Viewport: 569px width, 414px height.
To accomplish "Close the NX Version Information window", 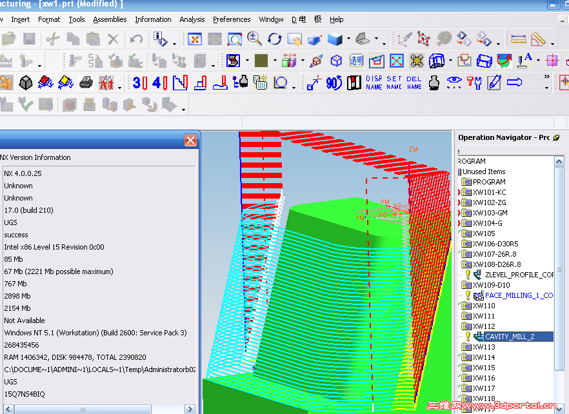I will [190, 140].
